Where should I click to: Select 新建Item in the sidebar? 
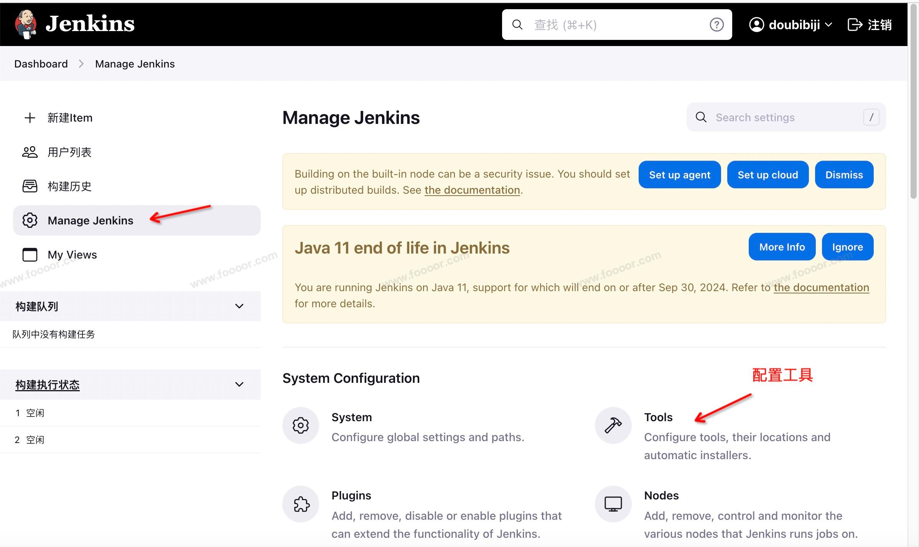click(69, 118)
